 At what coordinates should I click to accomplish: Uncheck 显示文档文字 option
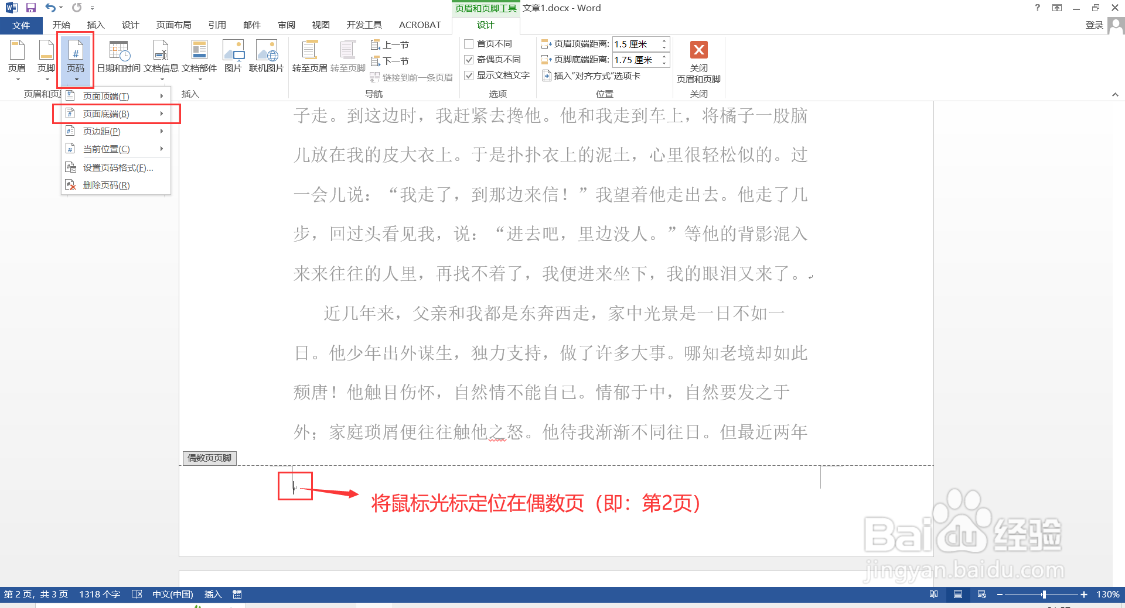[469, 75]
